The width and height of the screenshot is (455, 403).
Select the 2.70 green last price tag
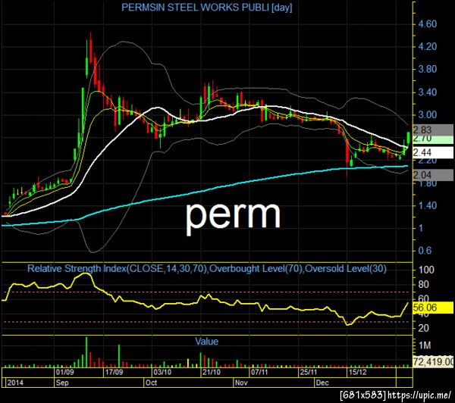coord(433,139)
